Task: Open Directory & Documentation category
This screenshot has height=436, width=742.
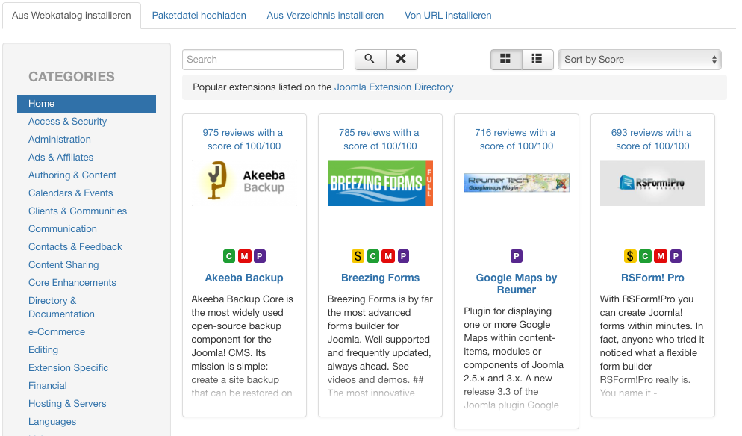Action: pyautogui.click(x=61, y=308)
